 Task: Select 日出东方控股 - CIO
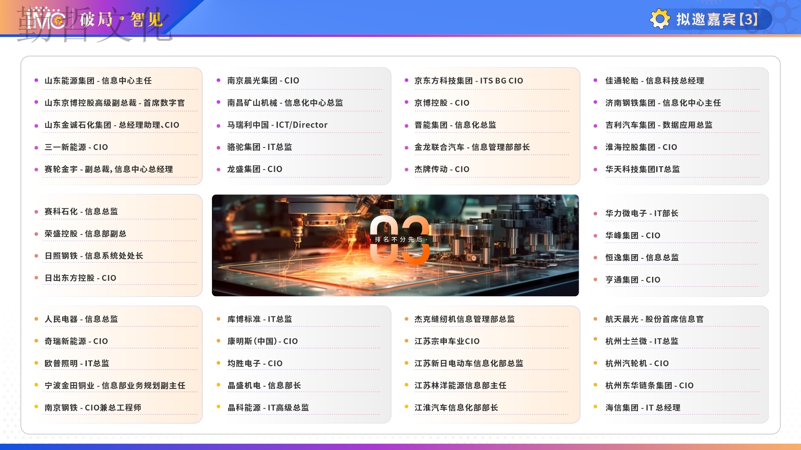coord(81,278)
